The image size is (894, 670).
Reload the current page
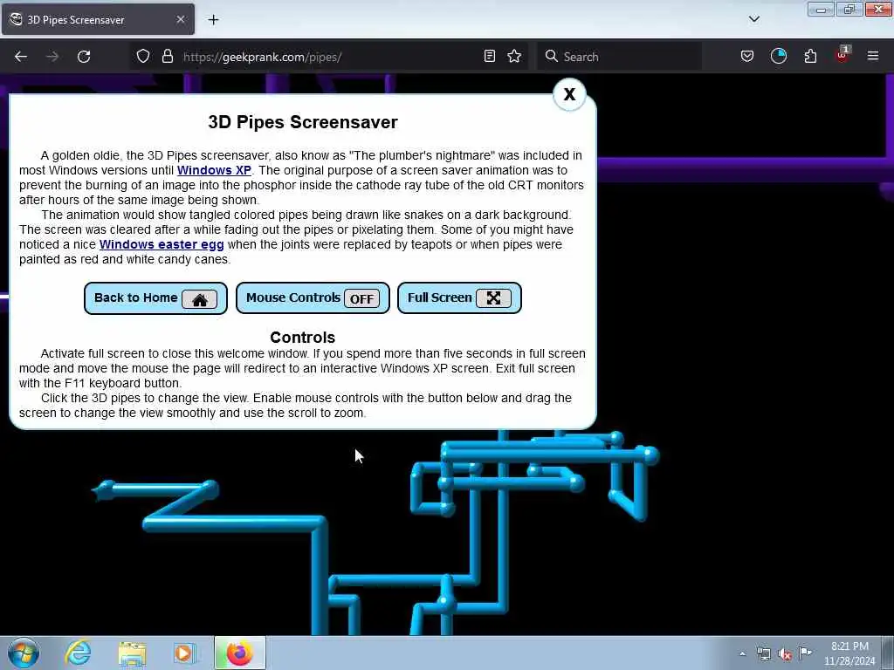click(x=84, y=57)
